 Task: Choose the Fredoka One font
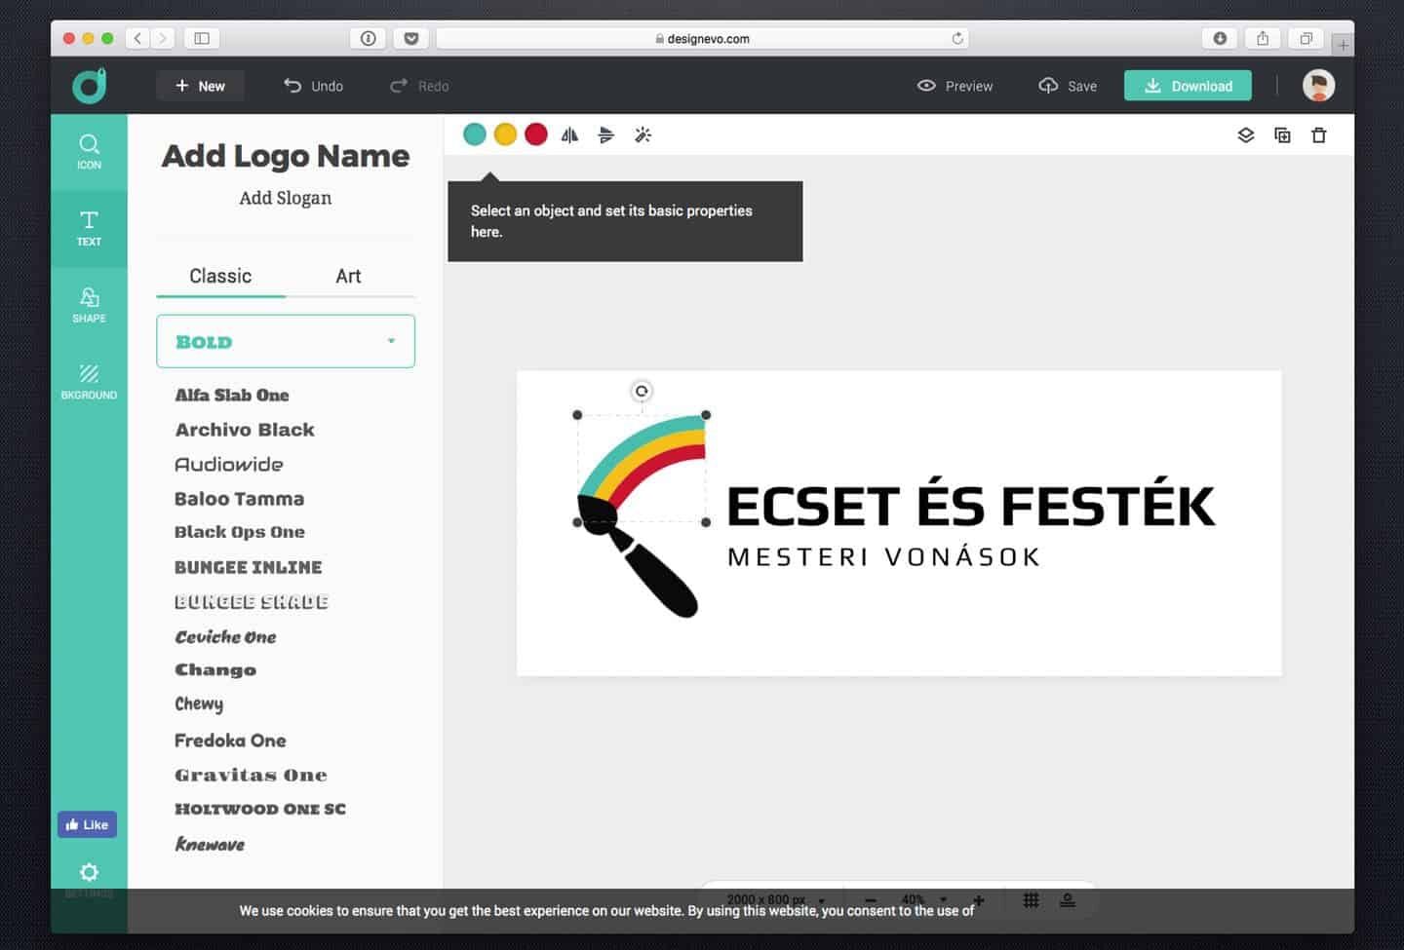[230, 741]
